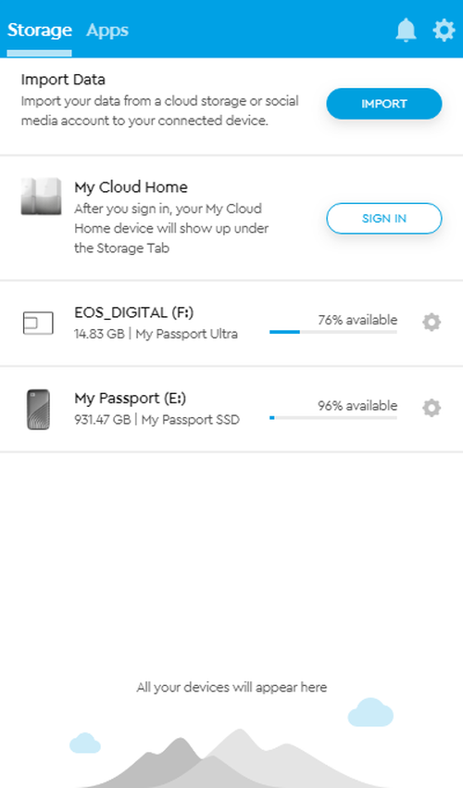Click the SIGN IN button
The height and width of the screenshot is (788, 463).
point(384,219)
